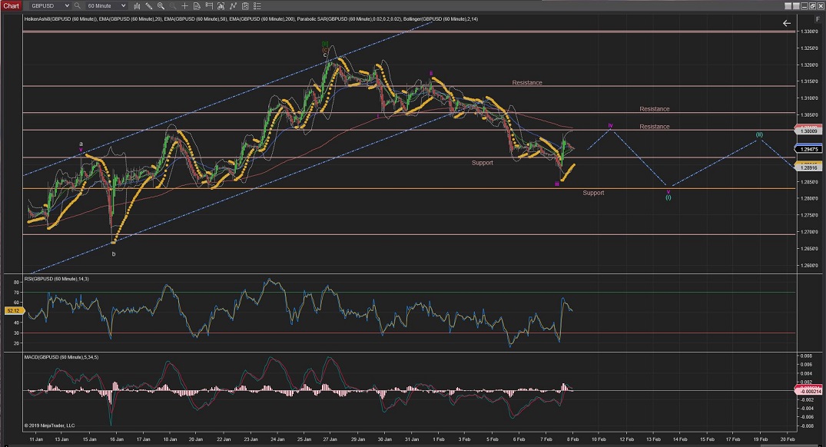Click the '8 Feb' date on time axis

(x=572, y=439)
